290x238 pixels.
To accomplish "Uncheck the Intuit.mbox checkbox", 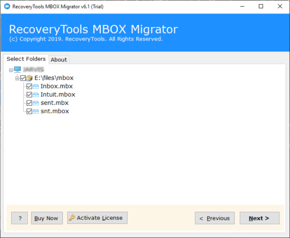I will coord(29,95).
